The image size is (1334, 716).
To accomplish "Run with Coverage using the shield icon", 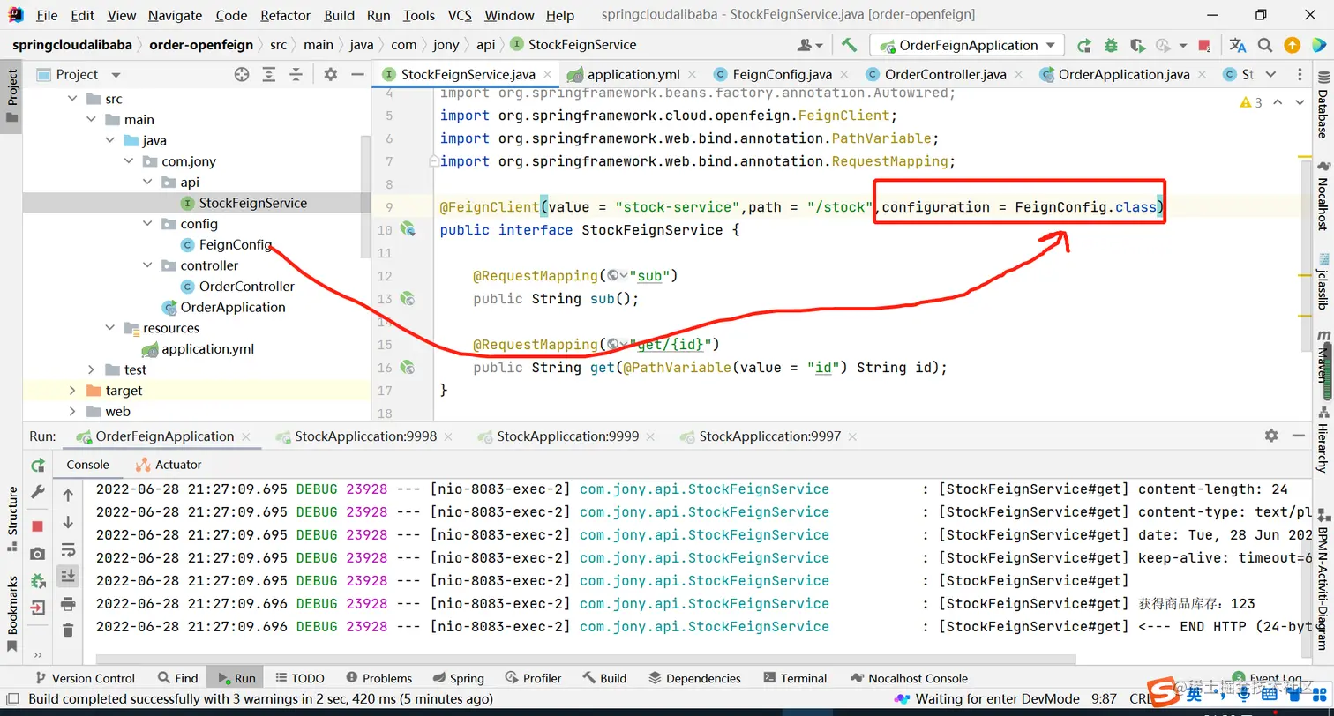I will click(1137, 45).
